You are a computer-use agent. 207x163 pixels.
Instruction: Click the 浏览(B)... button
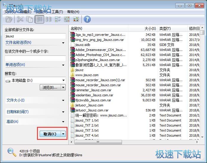point(50,87)
